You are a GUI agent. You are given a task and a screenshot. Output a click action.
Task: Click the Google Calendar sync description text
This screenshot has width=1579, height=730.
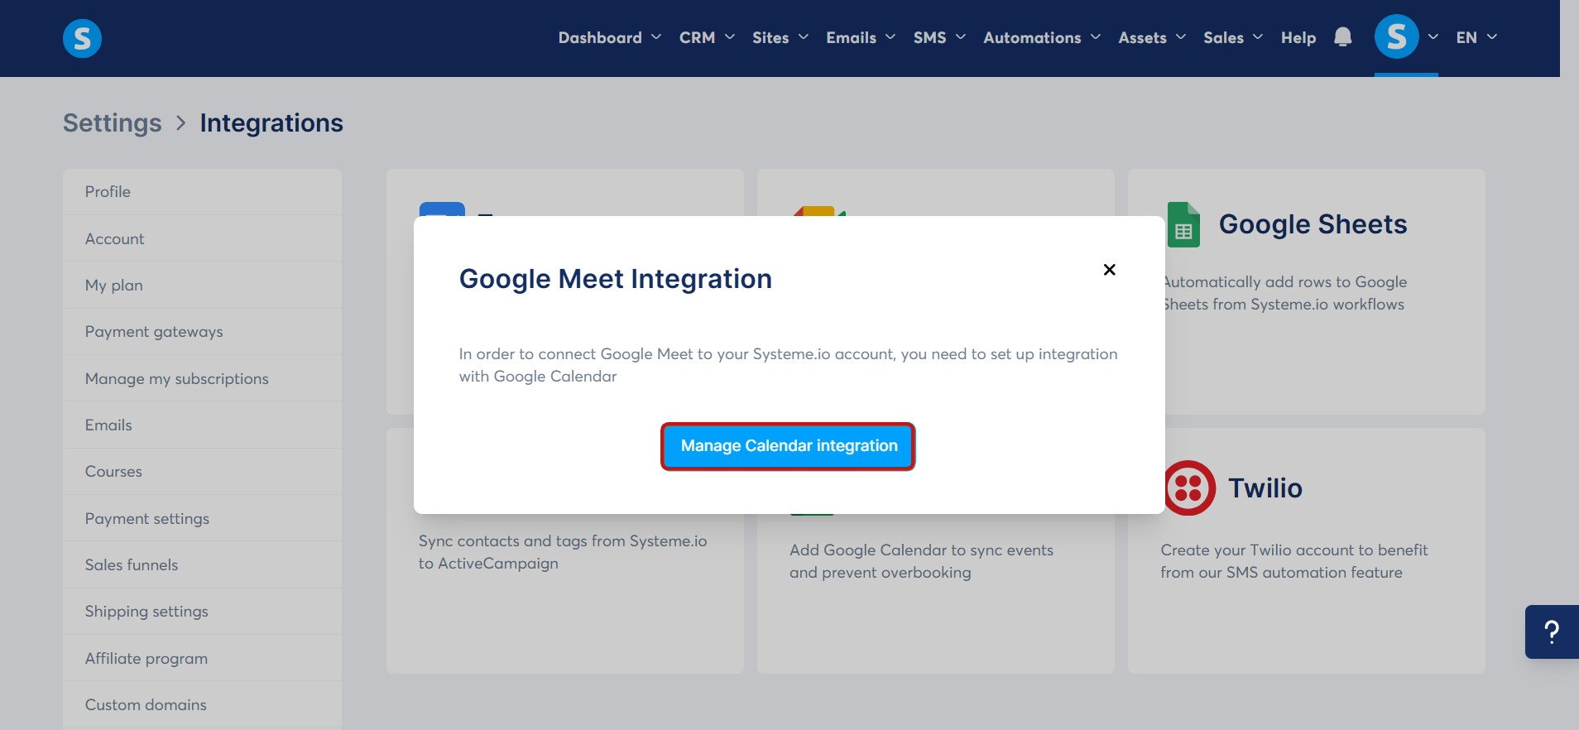point(921,561)
